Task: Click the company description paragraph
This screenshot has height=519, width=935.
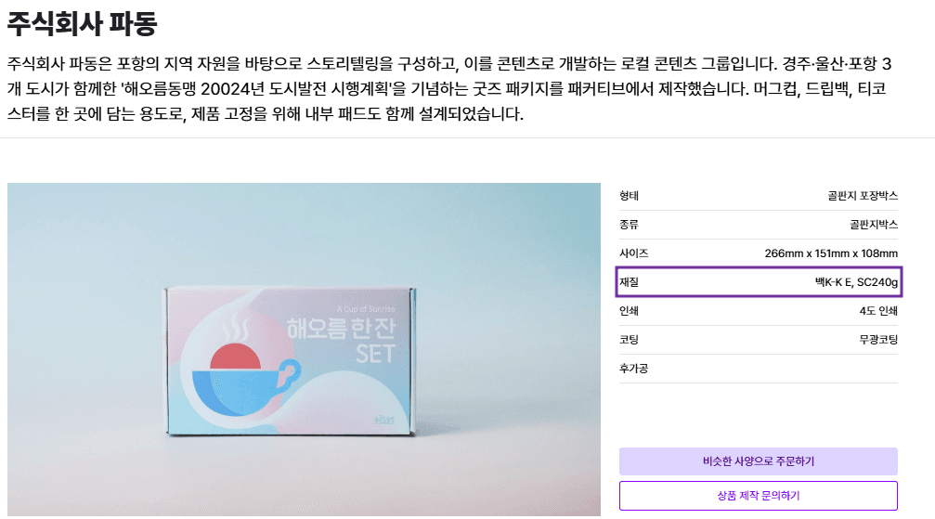Action: click(x=449, y=88)
